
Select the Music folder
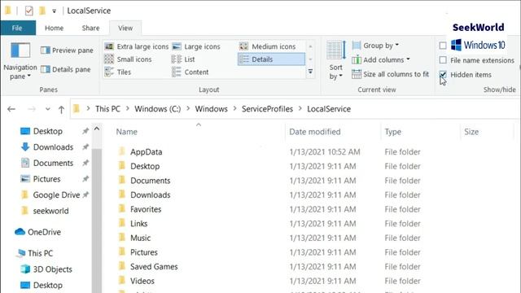pos(140,238)
